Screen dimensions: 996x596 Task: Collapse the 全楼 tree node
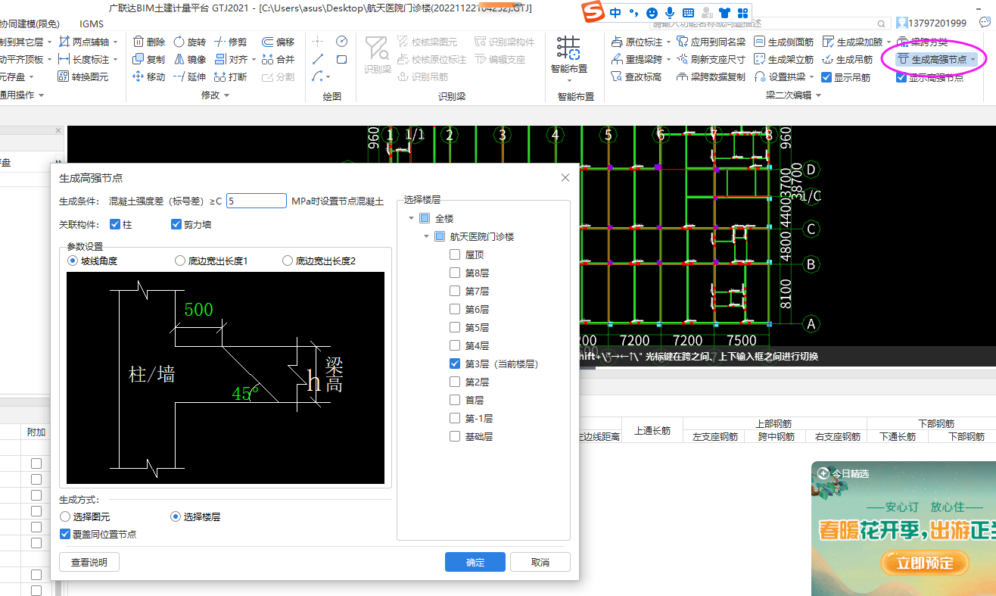tap(411, 218)
